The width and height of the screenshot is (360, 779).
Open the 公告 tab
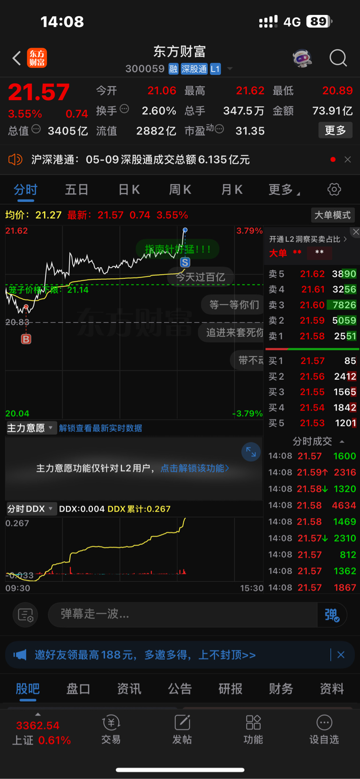180,689
